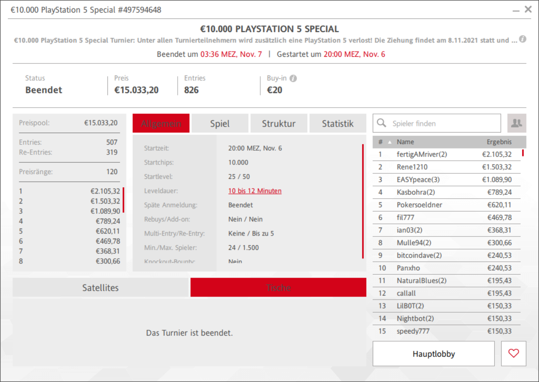This screenshot has width=539, height=382.
Task: Select player Nightbot(2) row
Action: (446, 318)
